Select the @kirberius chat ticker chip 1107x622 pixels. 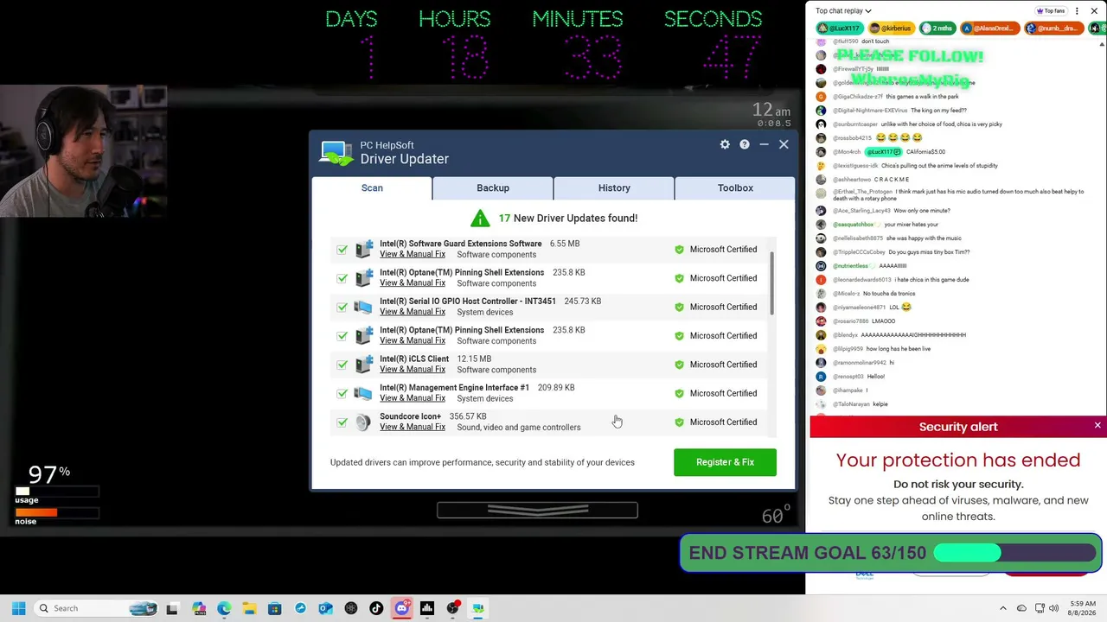(x=891, y=29)
